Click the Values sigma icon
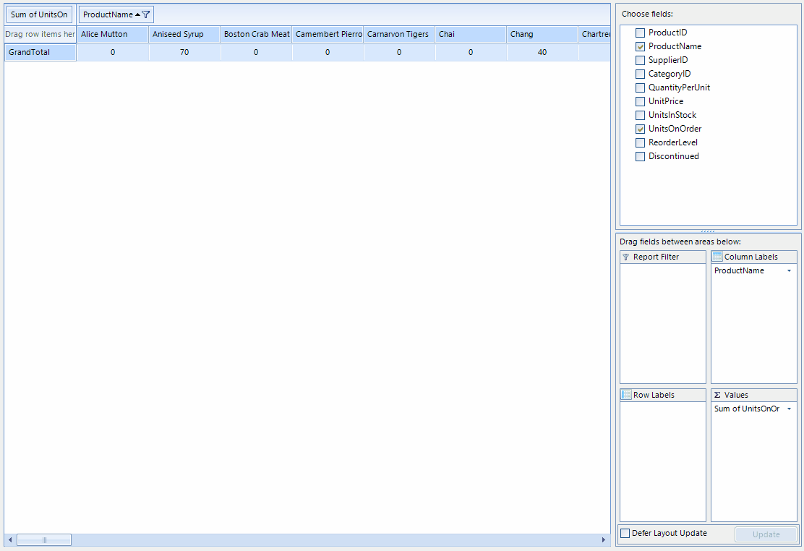 pyautogui.click(x=717, y=395)
